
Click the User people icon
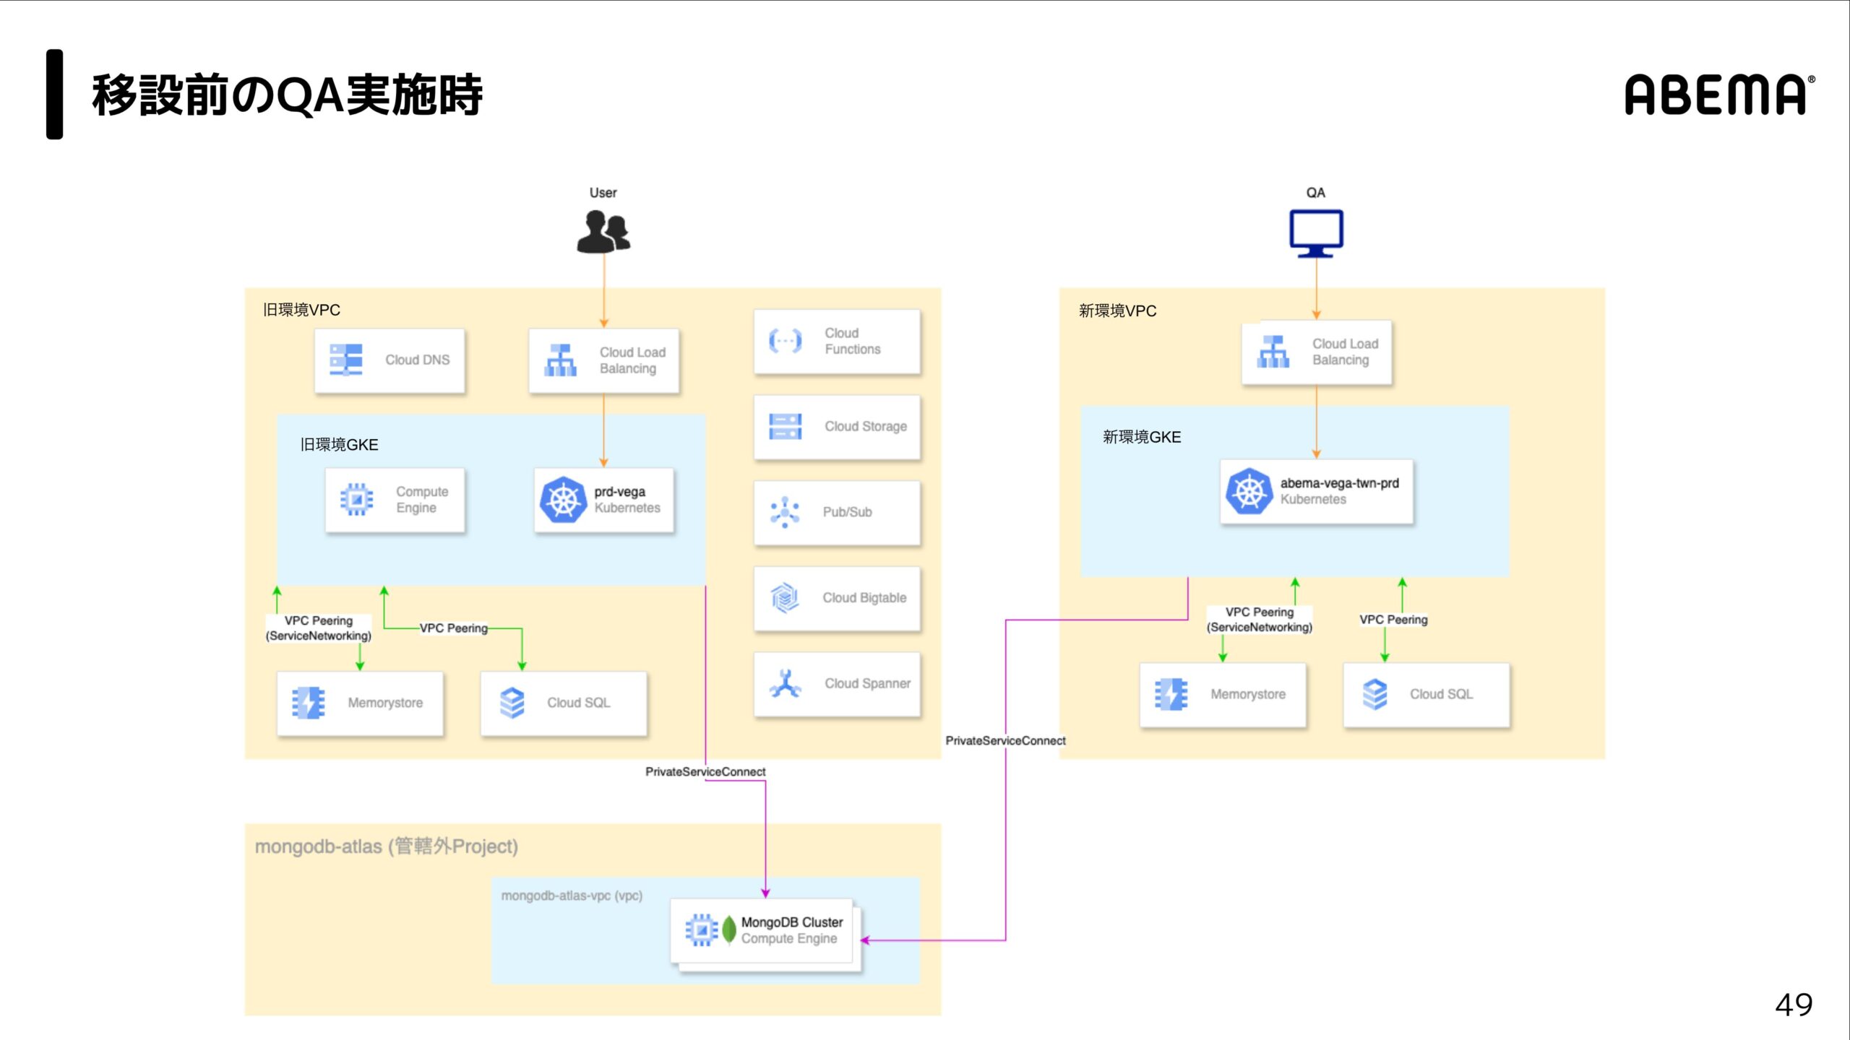(603, 231)
